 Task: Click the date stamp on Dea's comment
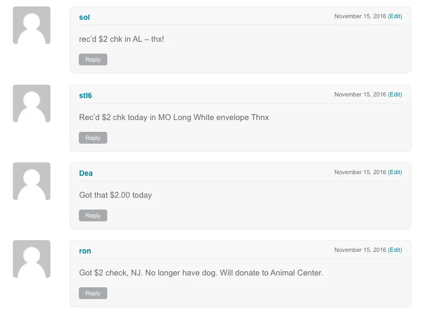pos(360,172)
